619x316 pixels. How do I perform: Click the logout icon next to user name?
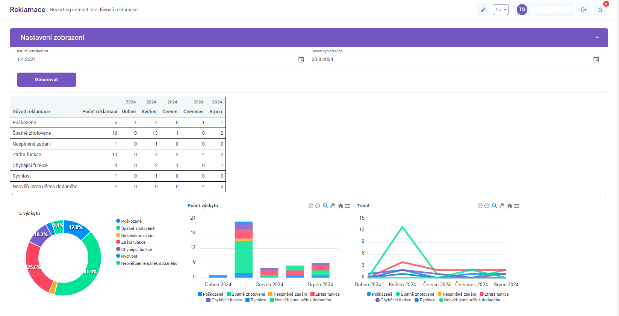point(584,10)
